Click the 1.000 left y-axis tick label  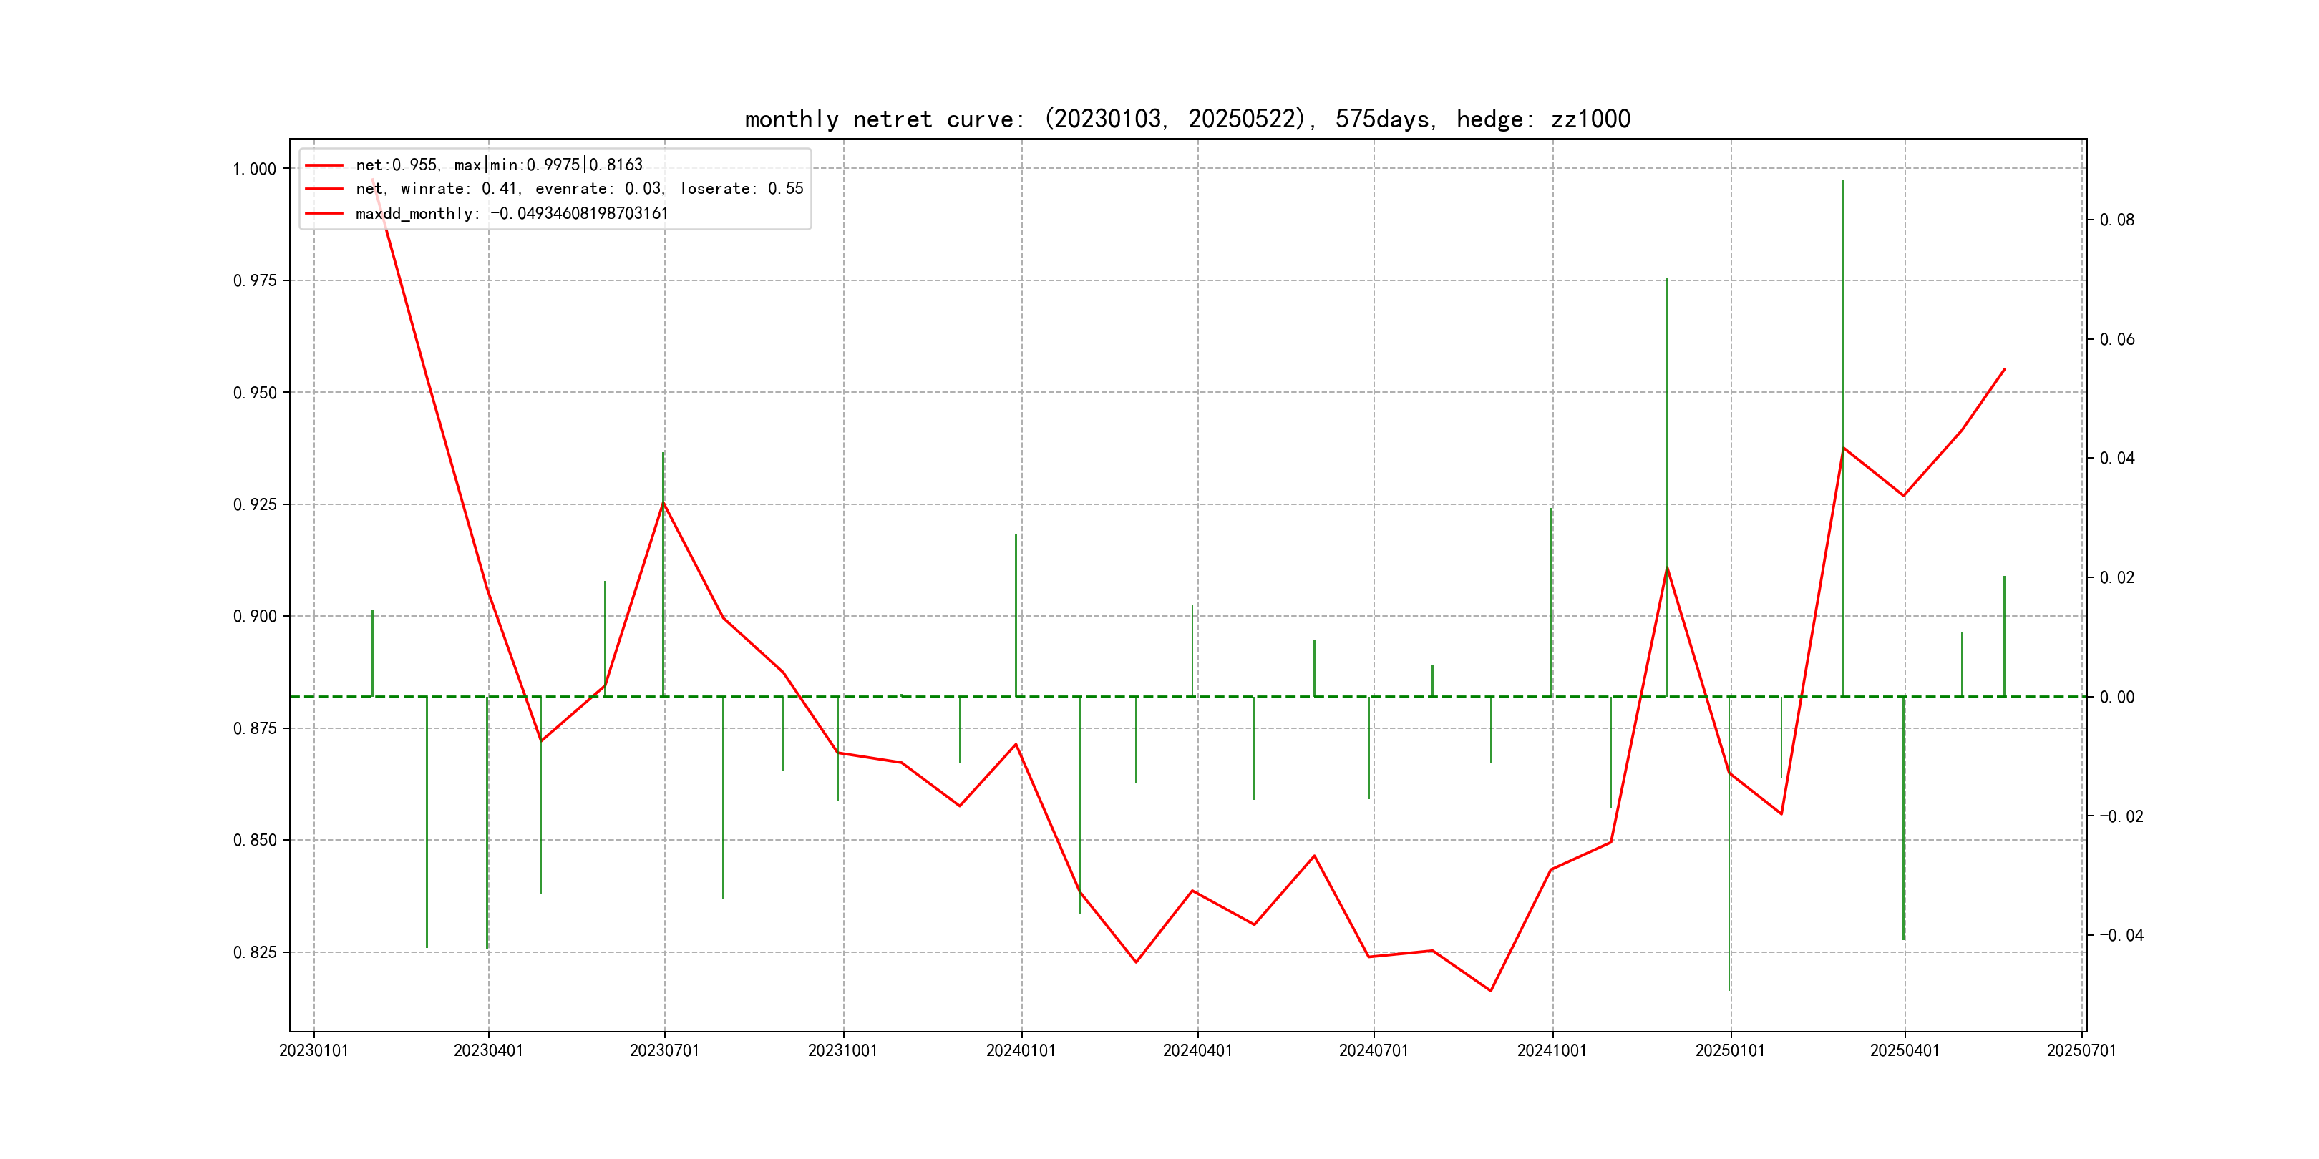tap(254, 169)
